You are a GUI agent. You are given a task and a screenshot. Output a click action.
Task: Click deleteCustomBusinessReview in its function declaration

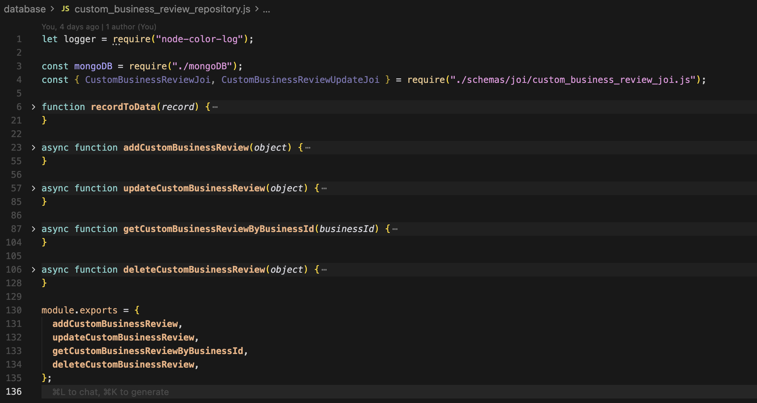click(x=194, y=270)
